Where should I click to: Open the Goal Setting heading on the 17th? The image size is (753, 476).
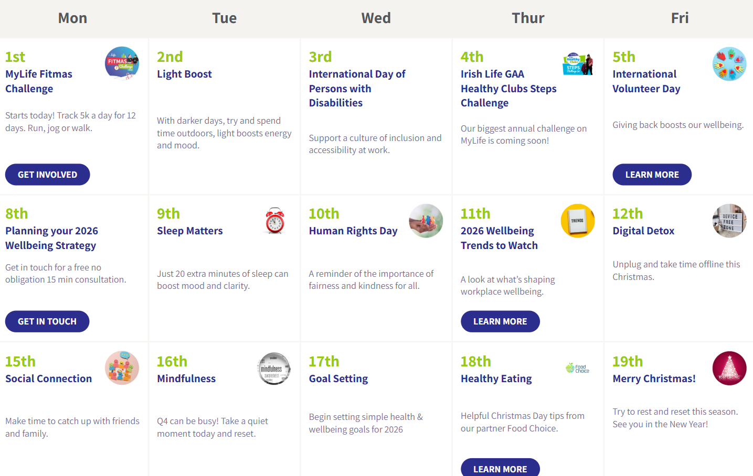[338, 378]
